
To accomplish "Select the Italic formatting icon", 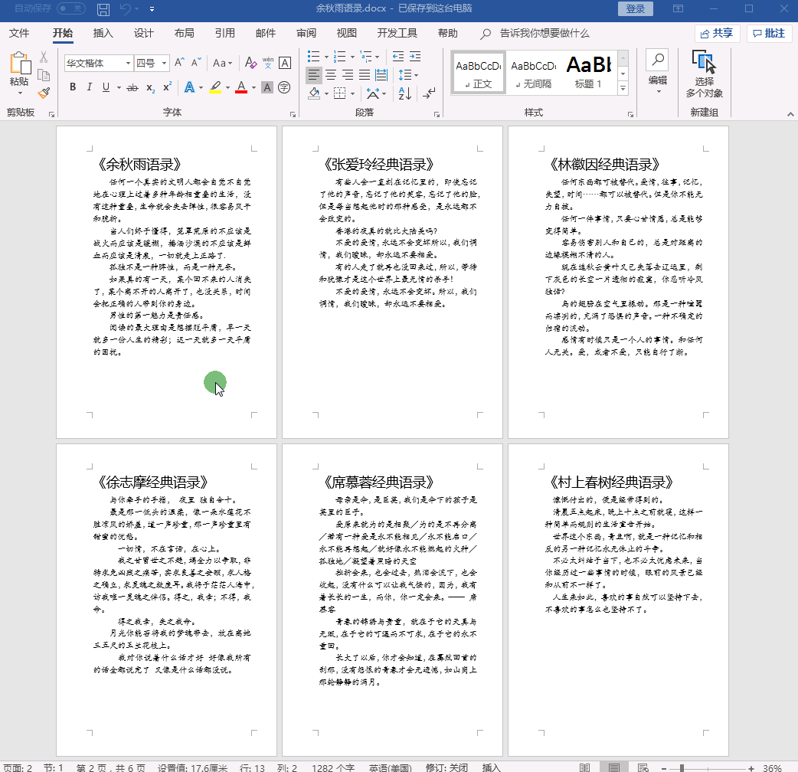I will pyautogui.click(x=90, y=87).
